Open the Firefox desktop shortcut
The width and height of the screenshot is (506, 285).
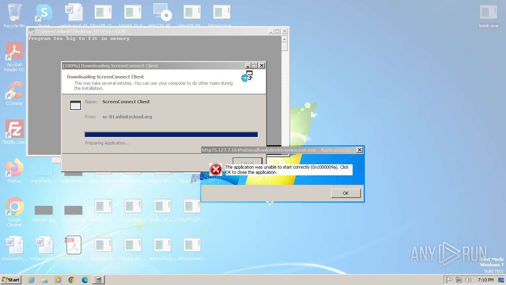tap(15, 170)
